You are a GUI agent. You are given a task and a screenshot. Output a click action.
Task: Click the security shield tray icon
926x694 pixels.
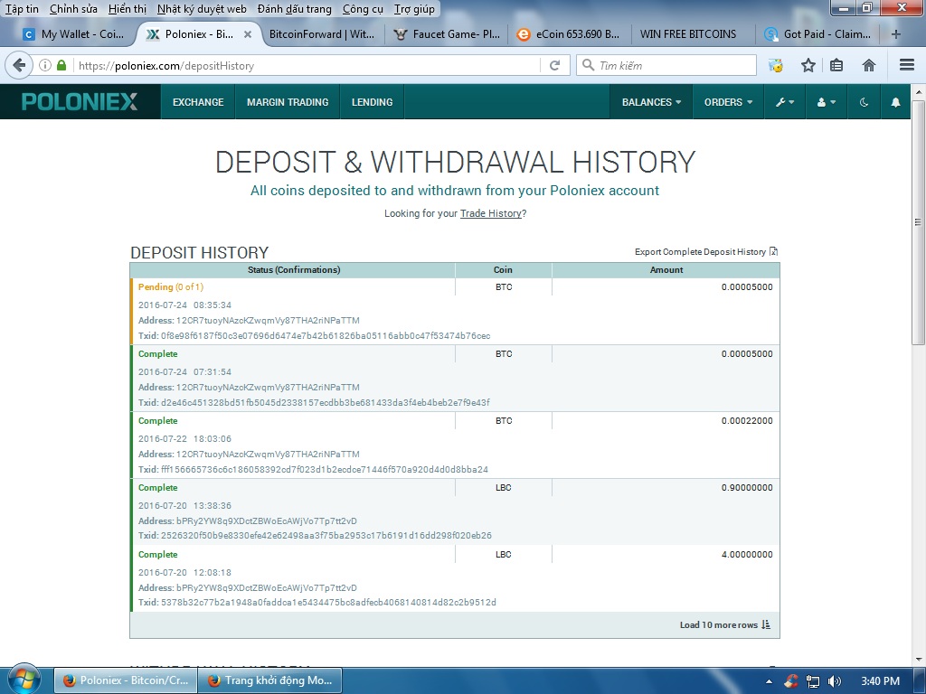click(x=790, y=681)
